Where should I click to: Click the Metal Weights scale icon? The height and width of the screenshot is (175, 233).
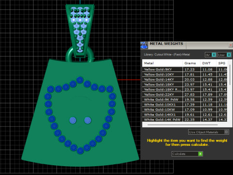tap(144, 45)
